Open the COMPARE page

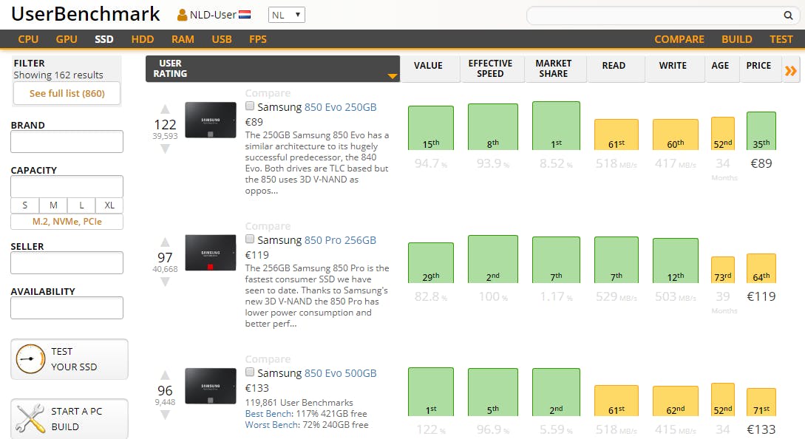pyautogui.click(x=679, y=39)
